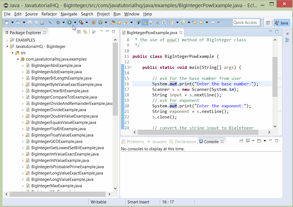Click the Print icon in the toolbar
293x207 pixels.
[x=42, y=23]
